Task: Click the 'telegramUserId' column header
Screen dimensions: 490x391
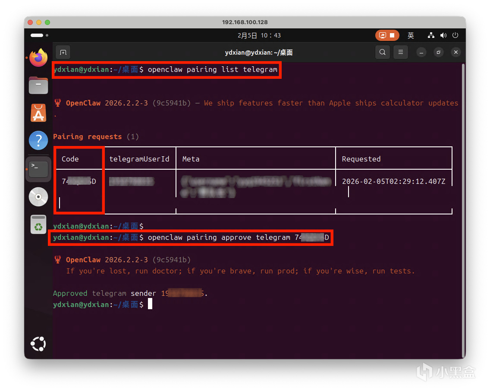Action: [x=139, y=159]
